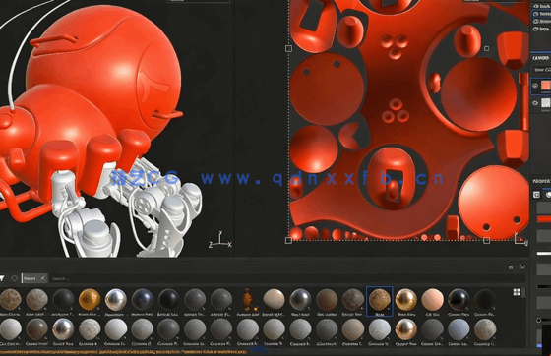Image resolution: width=551 pixels, height=356 pixels.
Task: Switch the shelf thumbnail grid view icon
Action: click(x=517, y=292)
